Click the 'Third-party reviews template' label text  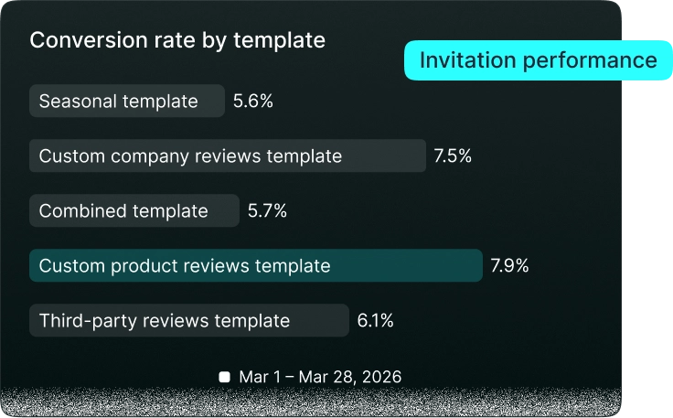click(x=165, y=321)
